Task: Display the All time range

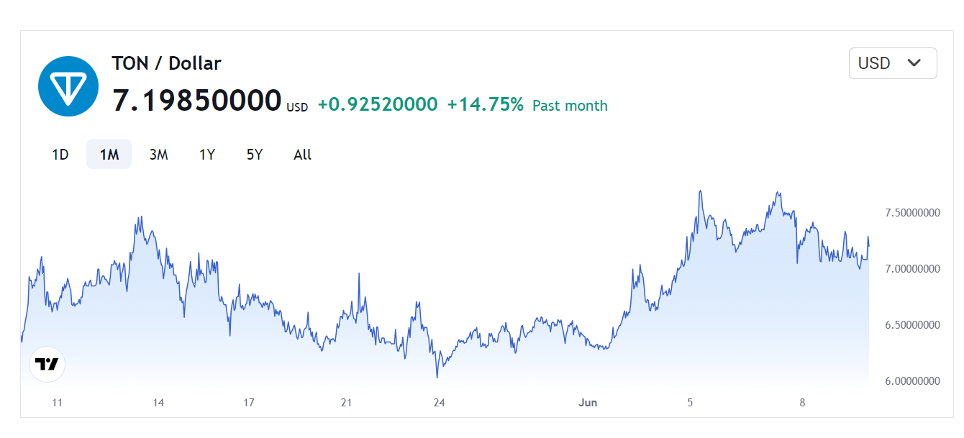Action: point(303,155)
